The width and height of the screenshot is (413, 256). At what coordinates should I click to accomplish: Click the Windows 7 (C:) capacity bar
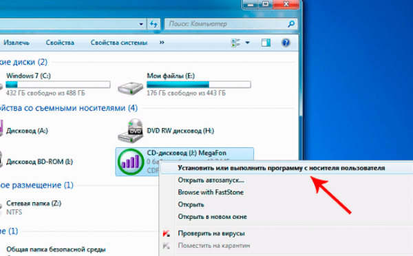coord(58,85)
